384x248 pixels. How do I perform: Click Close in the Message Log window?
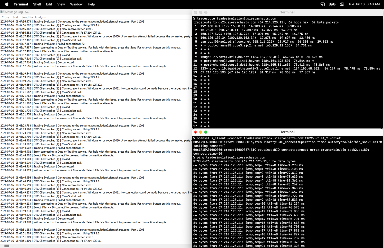[x=5, y=17]
